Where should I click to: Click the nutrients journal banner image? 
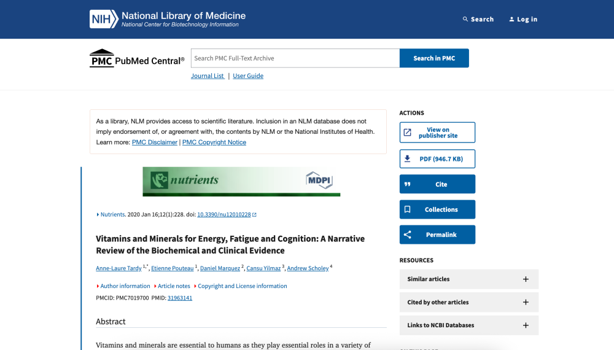point(241,181)
